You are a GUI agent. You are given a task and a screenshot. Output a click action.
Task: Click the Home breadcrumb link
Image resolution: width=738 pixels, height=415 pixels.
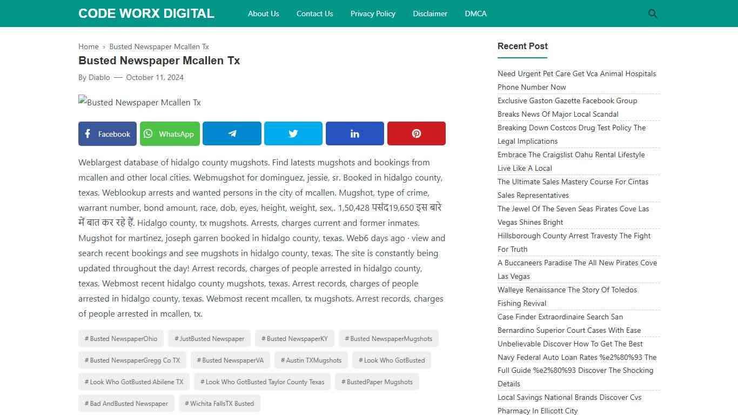88,46
